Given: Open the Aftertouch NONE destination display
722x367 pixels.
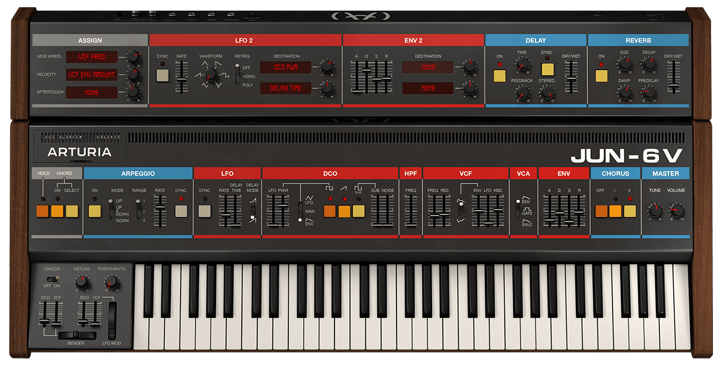Looking at the screenshot, I should (91, 93).
